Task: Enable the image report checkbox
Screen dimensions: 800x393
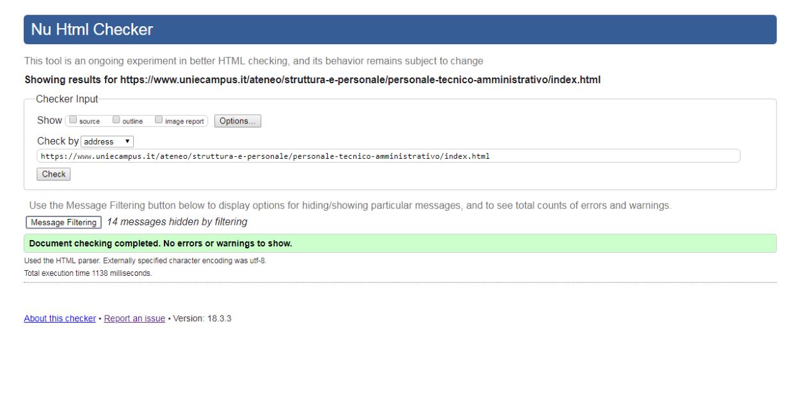Action: [x=159, y=120]
